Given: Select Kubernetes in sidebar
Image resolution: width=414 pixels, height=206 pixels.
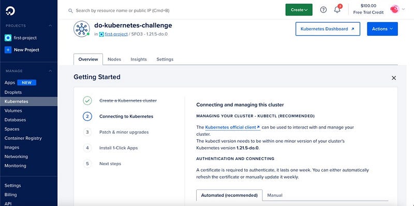Looking at the screenshot, I should (28, 101).
